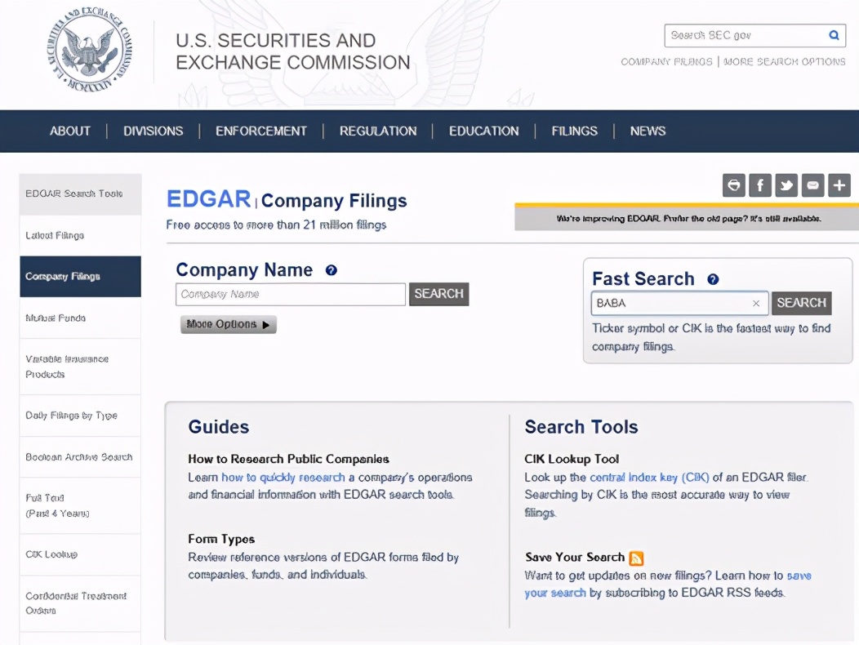Select Company Filings in the sidebar
Viewport: 859px width, 645px height.
coord(81,277)
